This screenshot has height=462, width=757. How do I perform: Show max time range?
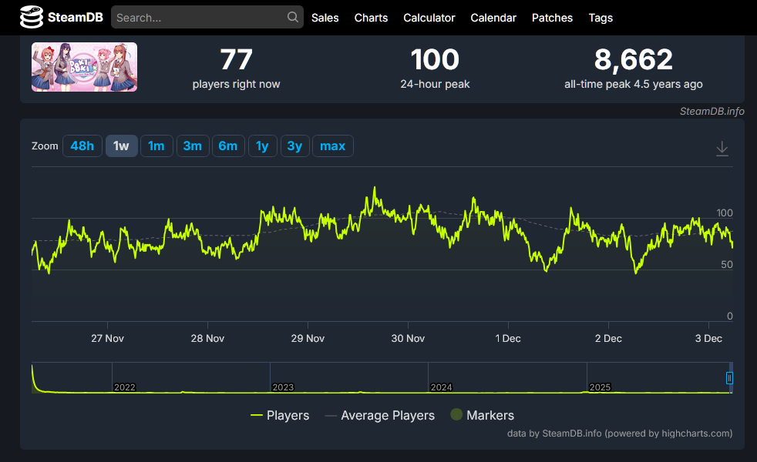(333, 146)
